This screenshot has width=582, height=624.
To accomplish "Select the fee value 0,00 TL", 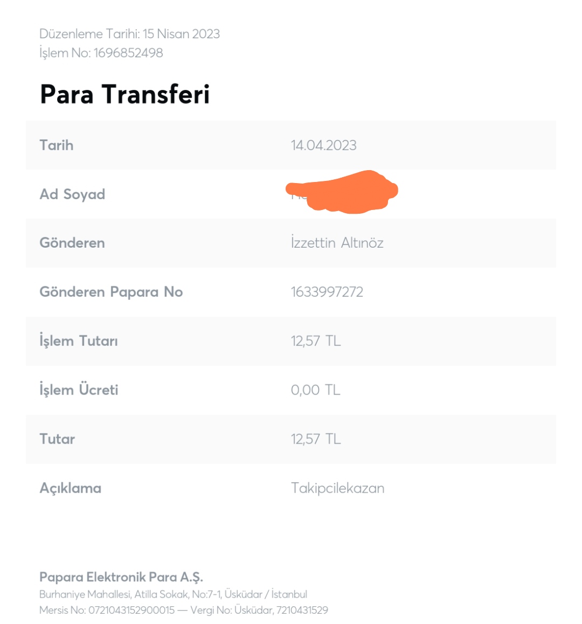I will pyautogui.click(x=315, y=390).
